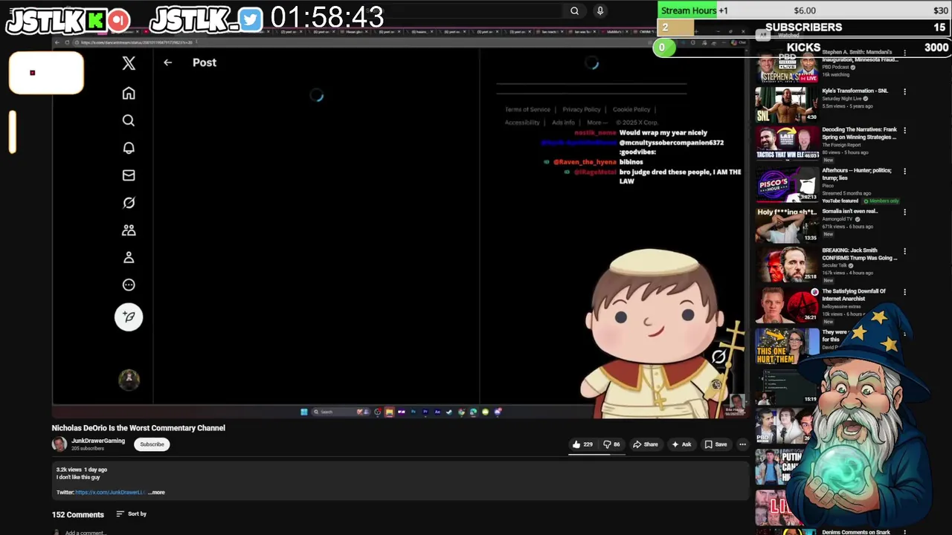Open Accessibility link in X footer
This screenshot has width=952, height=535.
click(x=522, y=123)
